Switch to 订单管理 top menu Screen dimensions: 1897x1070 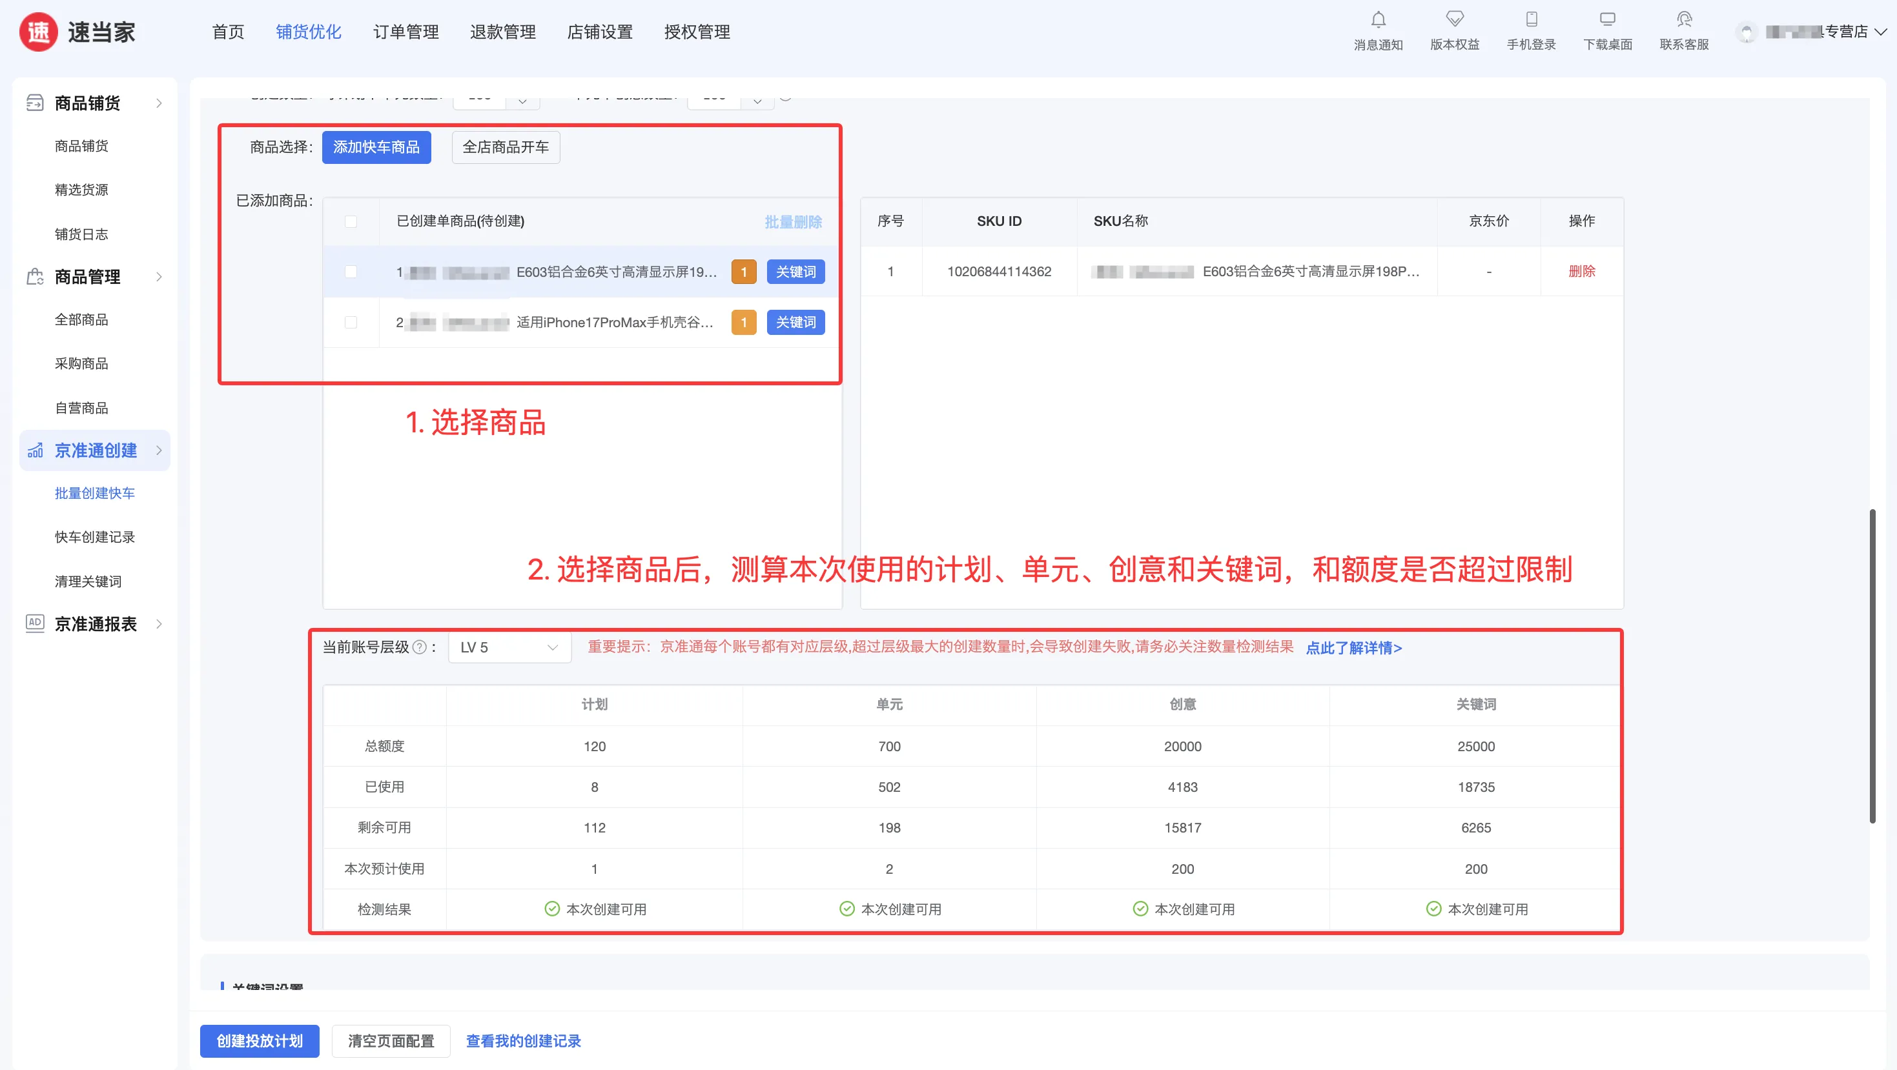click(x=405, y=32)
